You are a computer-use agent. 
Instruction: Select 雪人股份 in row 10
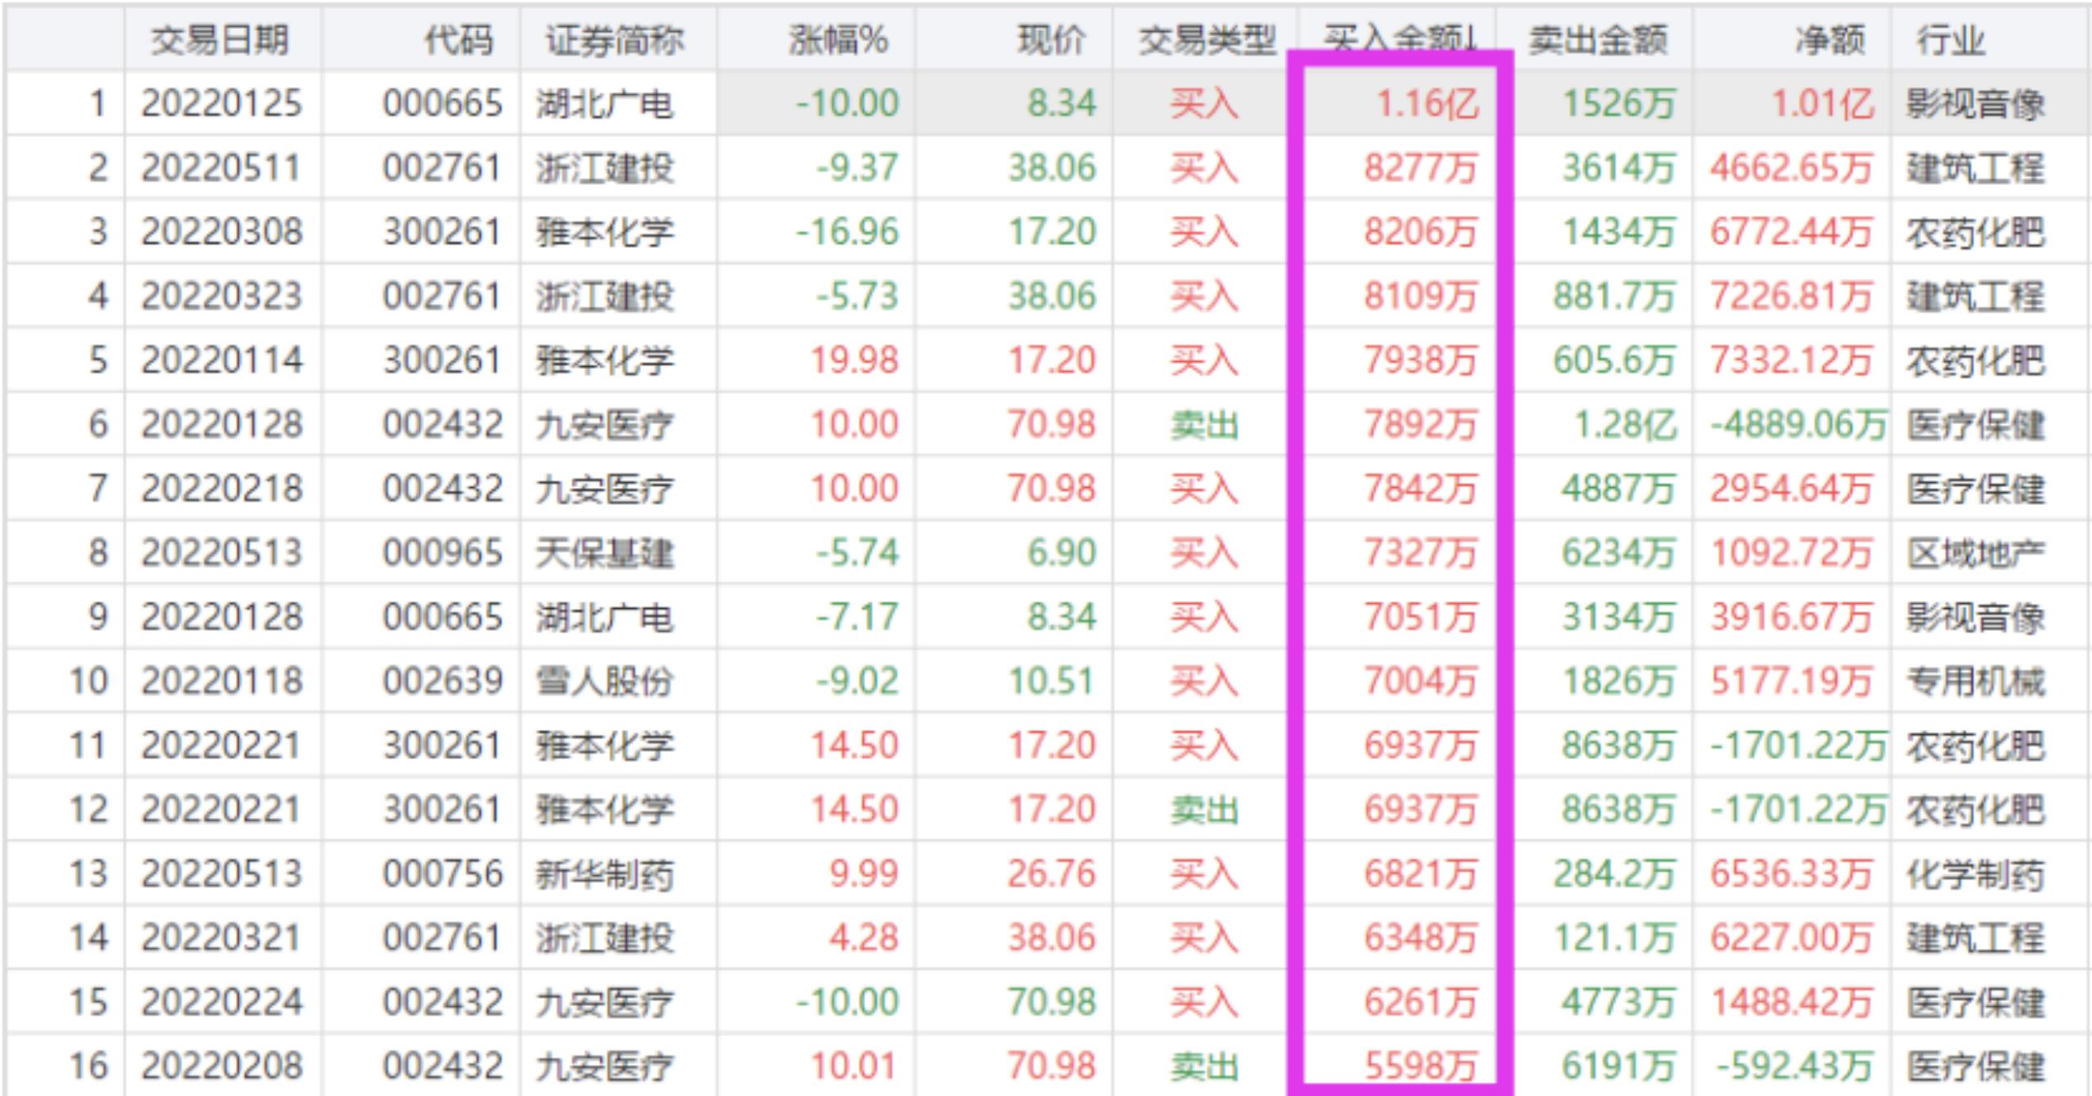pos(605,681)
